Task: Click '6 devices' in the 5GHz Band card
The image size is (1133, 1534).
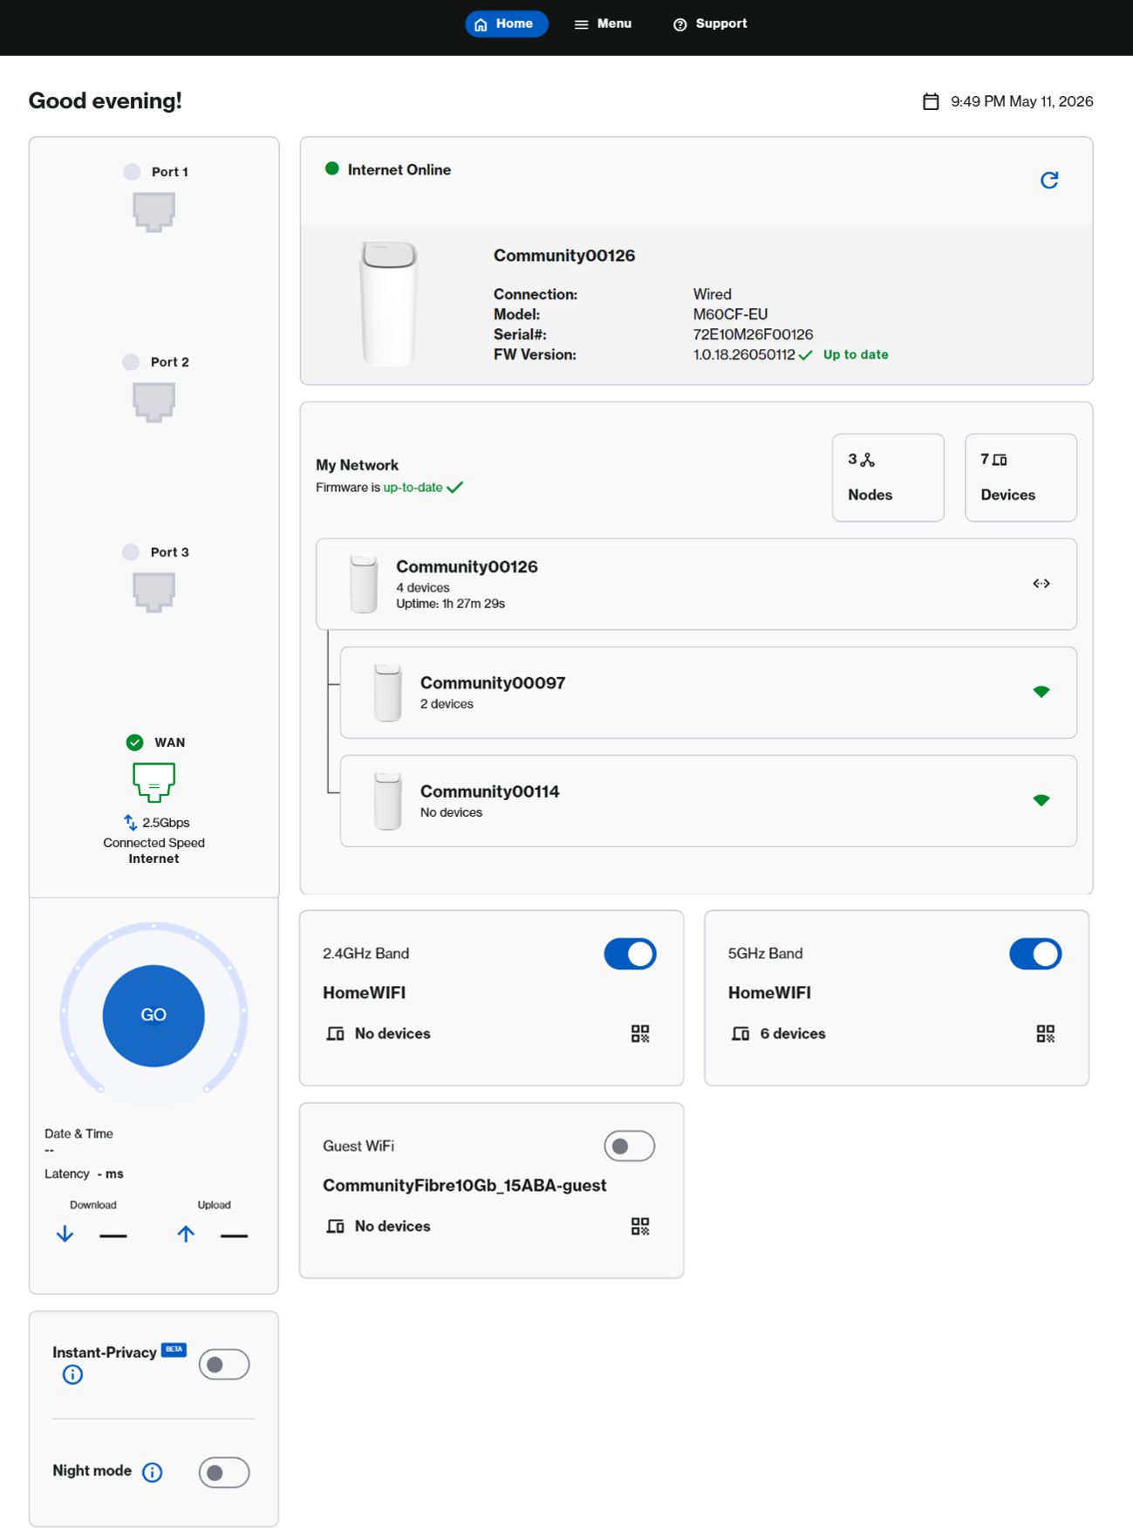Action: coord(792,1034)
